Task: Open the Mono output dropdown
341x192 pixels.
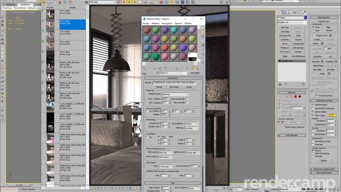Action: coord(165,157)
